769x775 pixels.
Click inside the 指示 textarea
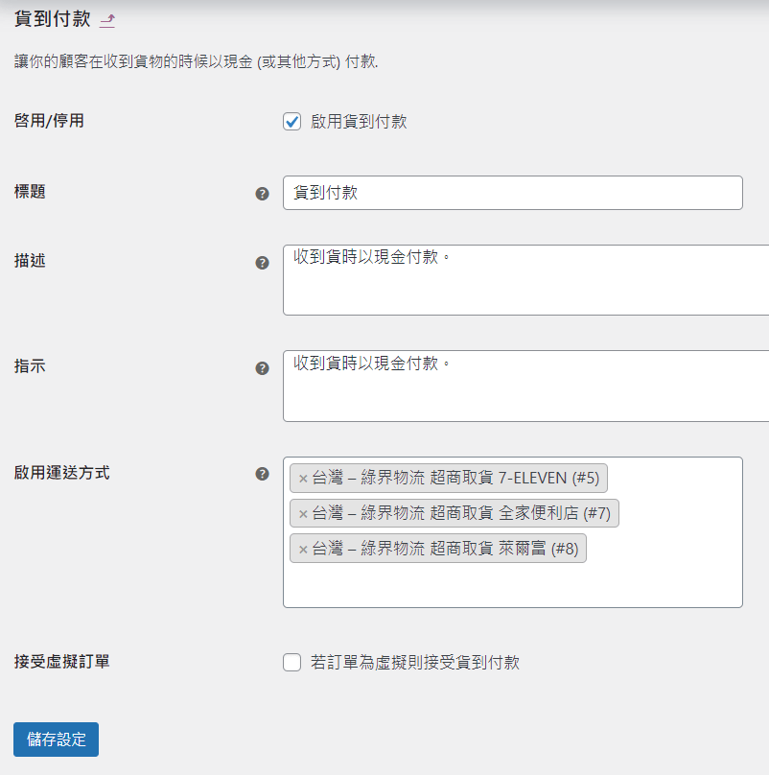coord(525,386)
